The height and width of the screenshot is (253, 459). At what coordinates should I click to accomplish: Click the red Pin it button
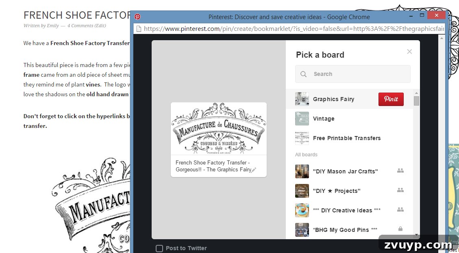coord(391,99)
